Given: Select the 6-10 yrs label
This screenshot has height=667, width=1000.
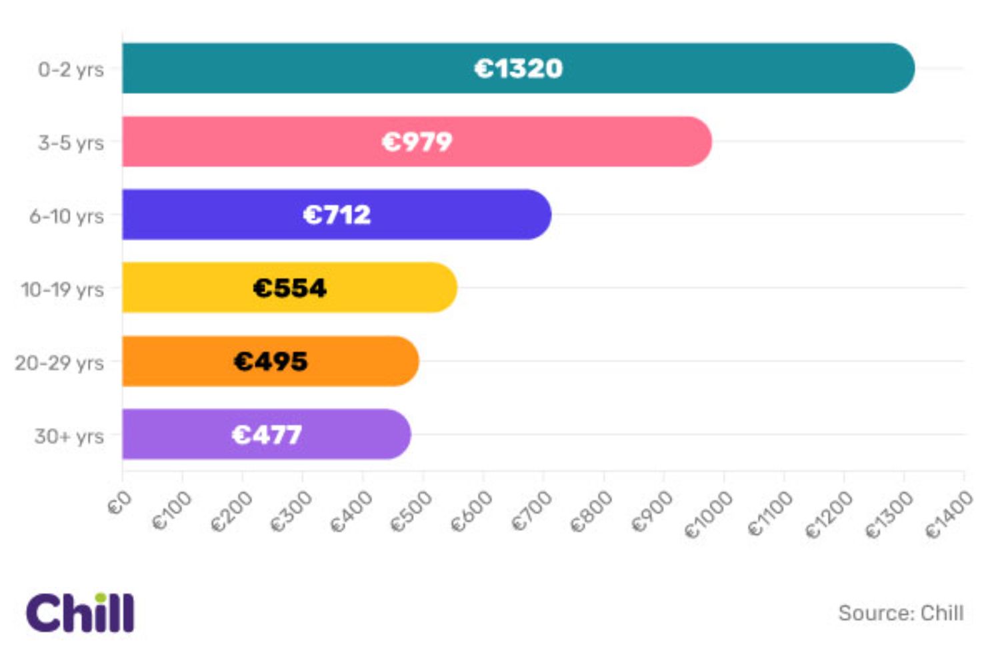Looking at the screenshot, I should (66, 216).
